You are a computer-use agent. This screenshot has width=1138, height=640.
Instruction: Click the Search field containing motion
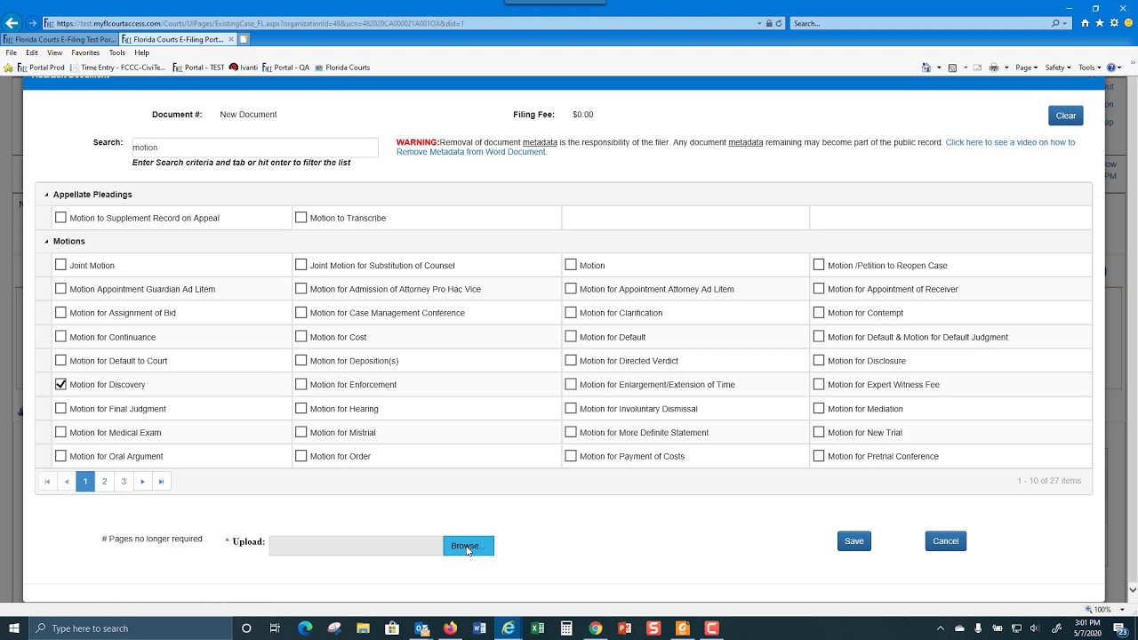[x=255, y=148]
